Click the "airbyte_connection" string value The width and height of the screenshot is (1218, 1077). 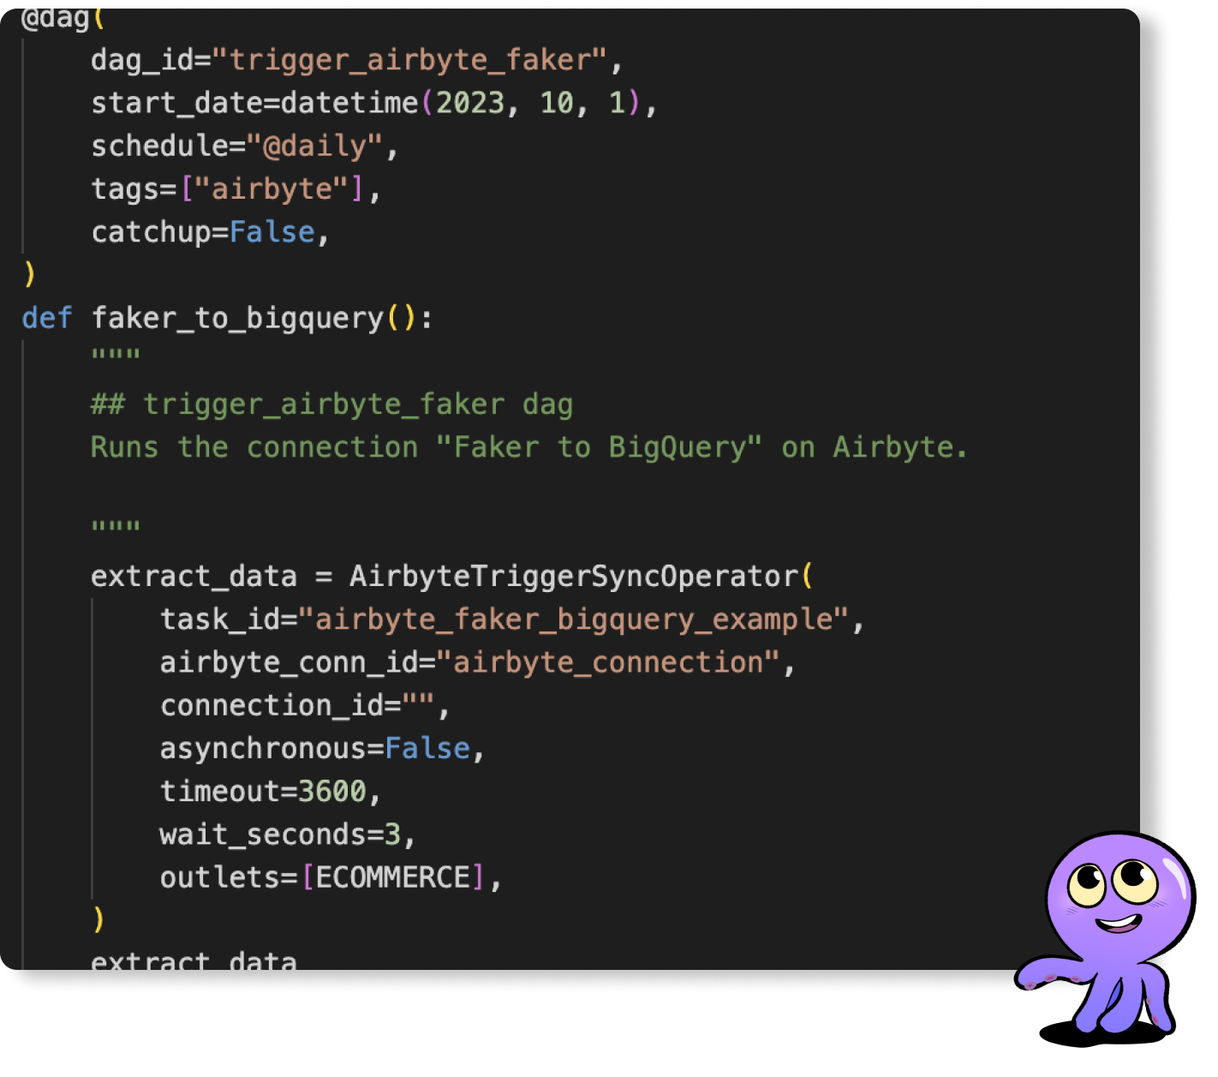[x=608, y=662]
